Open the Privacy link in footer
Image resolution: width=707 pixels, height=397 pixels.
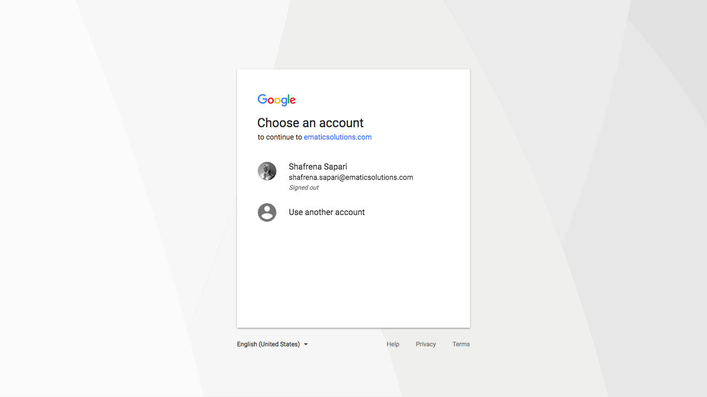click(426, 344)
